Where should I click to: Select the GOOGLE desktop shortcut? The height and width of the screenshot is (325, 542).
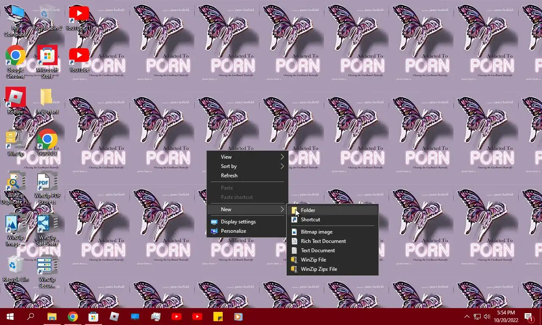pyautogui.click(x=47, y=143)
